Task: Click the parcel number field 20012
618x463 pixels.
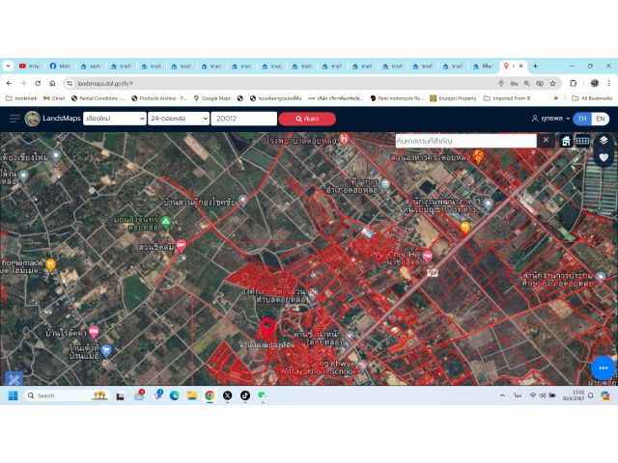Action: (x=244, y=119)
